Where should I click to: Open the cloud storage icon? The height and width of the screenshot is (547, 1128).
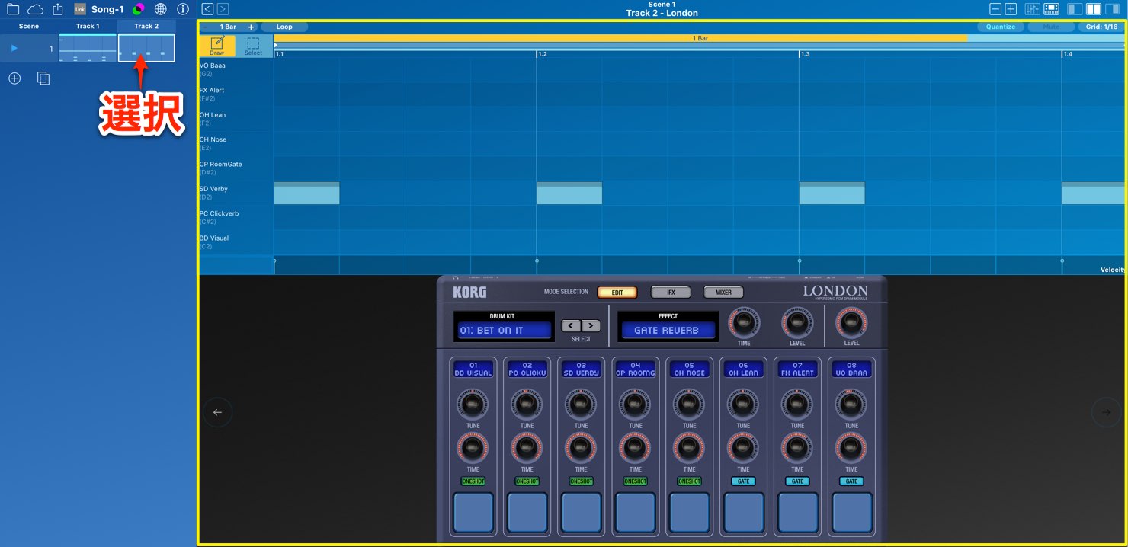pos(35,9)
